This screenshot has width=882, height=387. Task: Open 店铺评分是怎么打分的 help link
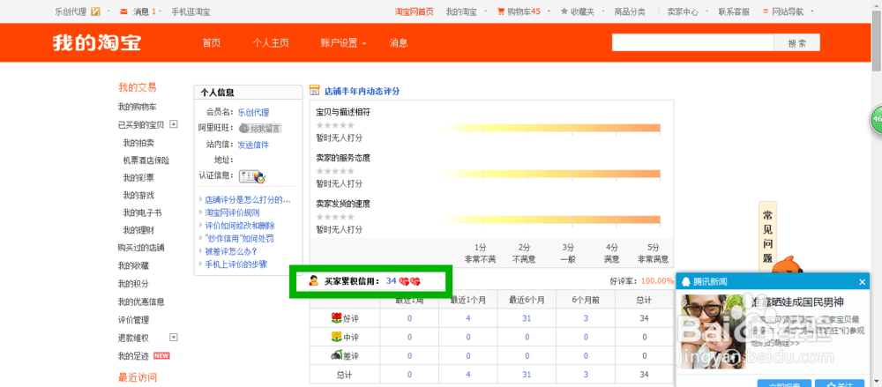(248, 199)
